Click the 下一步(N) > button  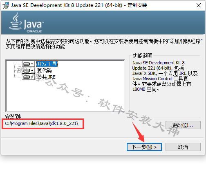coord(144,147)
